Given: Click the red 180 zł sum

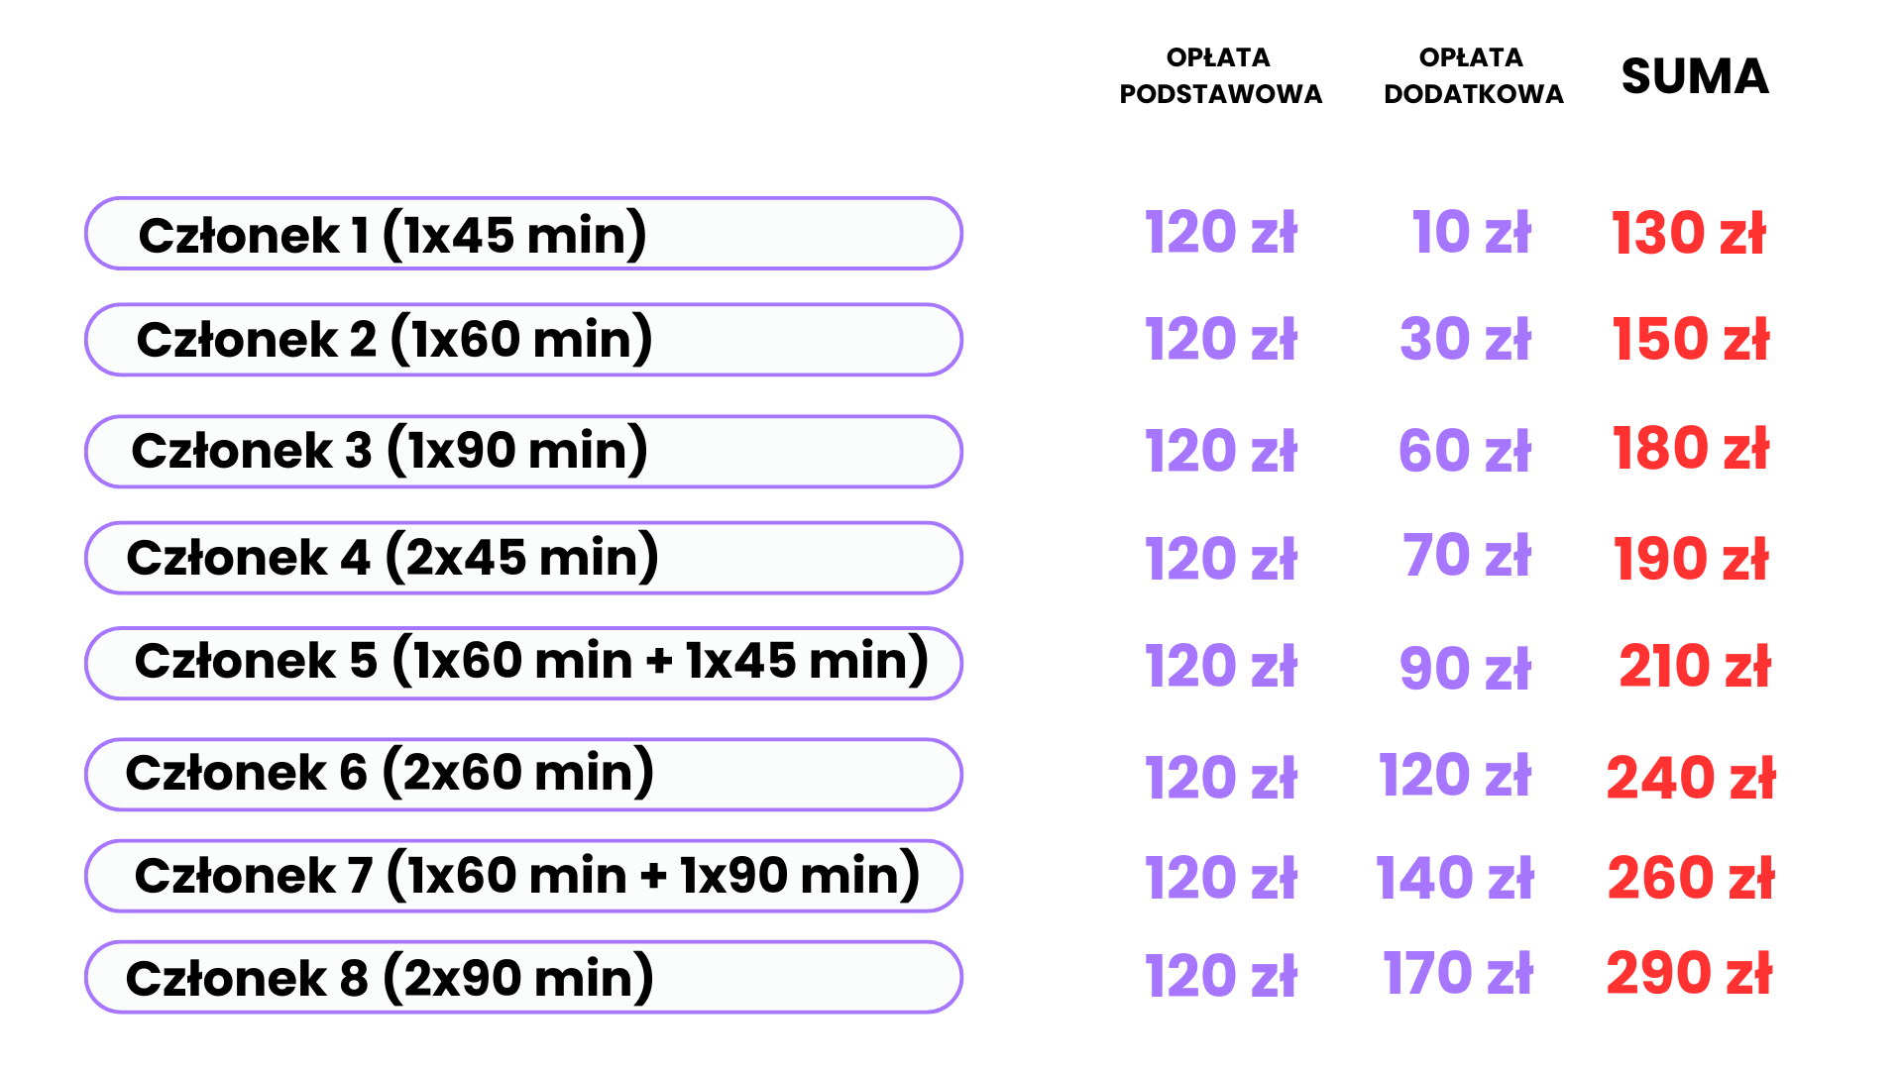Looking at the screenshot, I should (x=1691, y=449).
